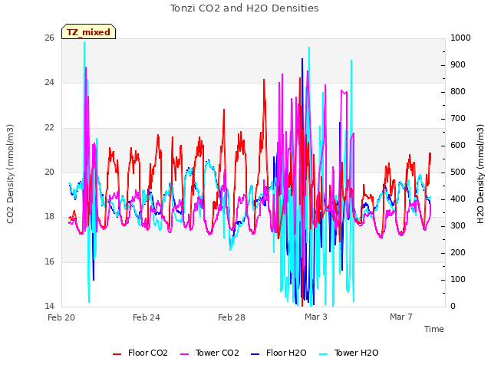491x368 pixels.
Task: Click the H2O Density (mmol/m3) axis label
Action: [x=480, y=174]
